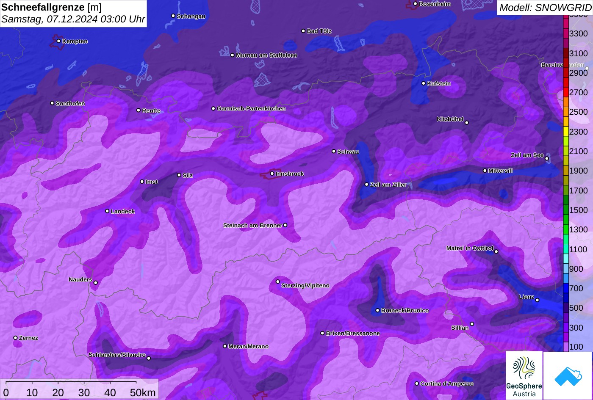The height and width of the screenshot is (400, 593).
Task: Click the Nauders marker dot
Action: (96, 283)
